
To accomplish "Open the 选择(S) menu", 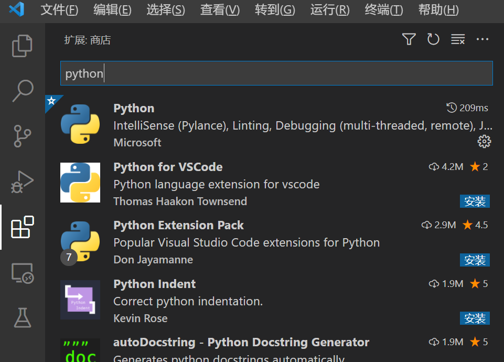I will click(166, 10).
